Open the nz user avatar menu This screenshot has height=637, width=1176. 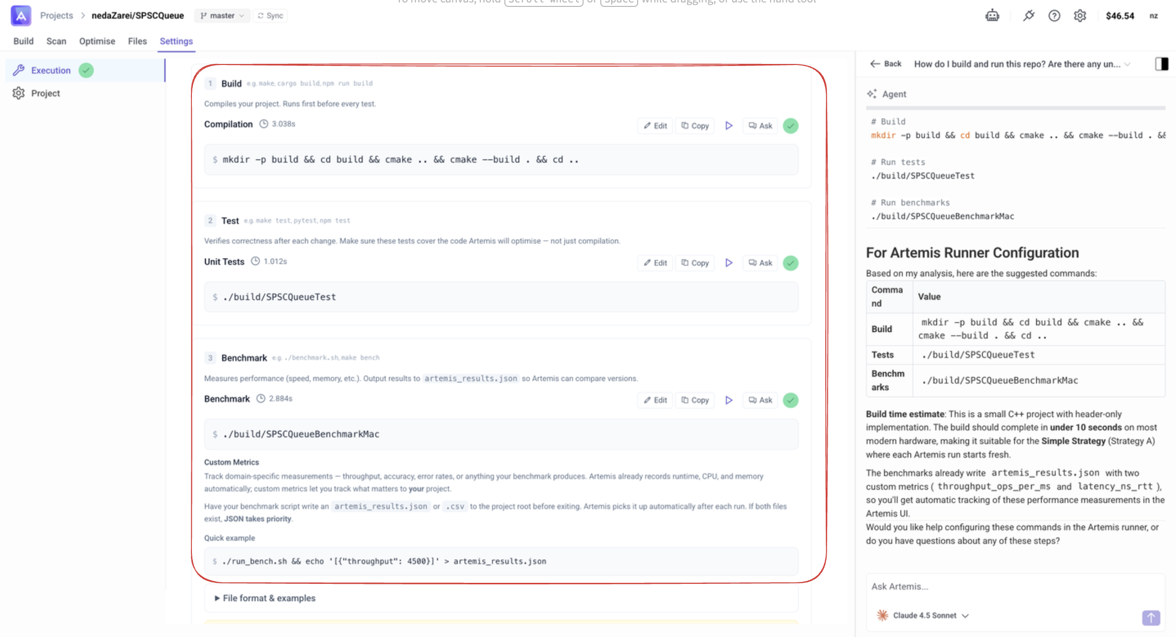click(x=1153, y=16)
